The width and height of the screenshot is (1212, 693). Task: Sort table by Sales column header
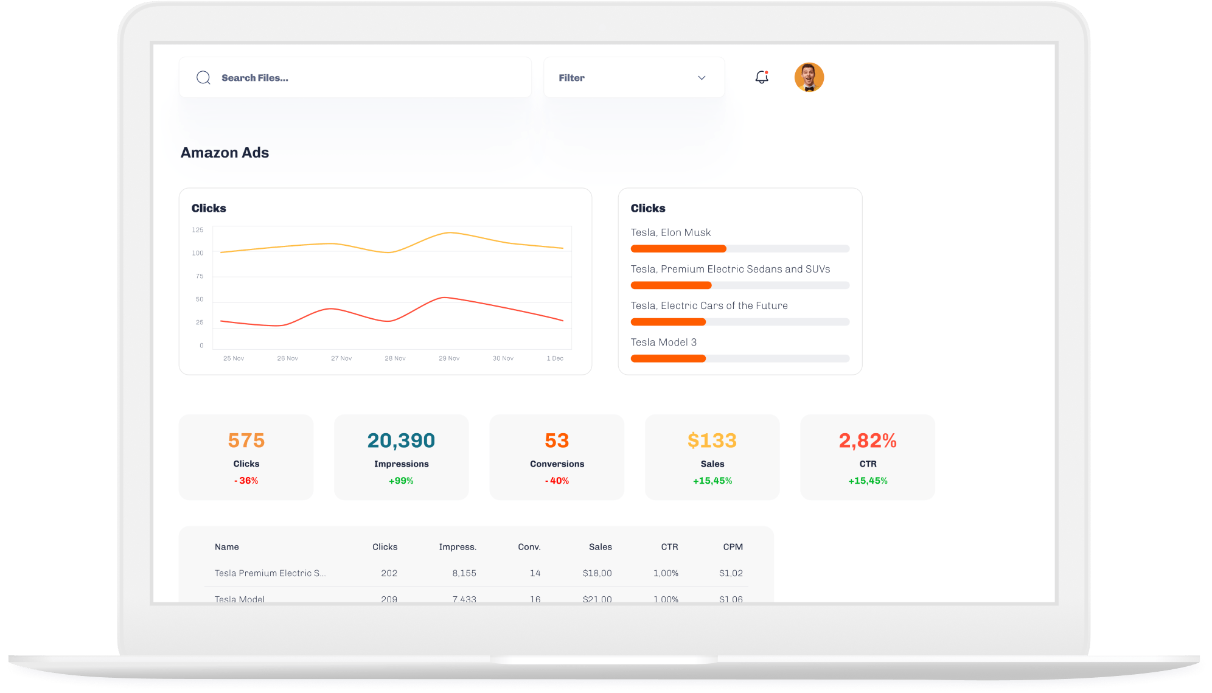[x=601, y=547]
